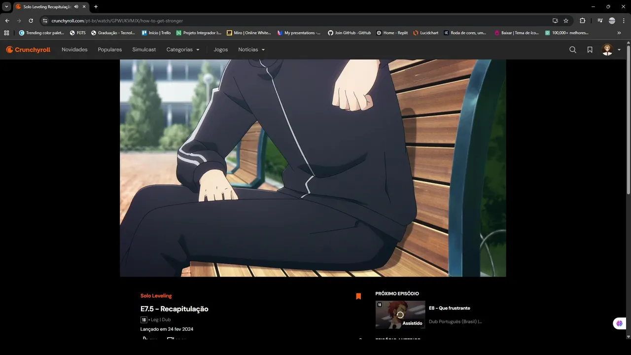Image resolution: width=631 pixels, height=355 pixels.
Task: Open the Chrome three-dot menu
Action: (x=624, y=21)
